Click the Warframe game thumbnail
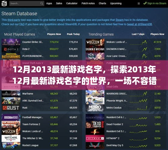This screenshot has width=168, height=150. (x=11, y=94)
